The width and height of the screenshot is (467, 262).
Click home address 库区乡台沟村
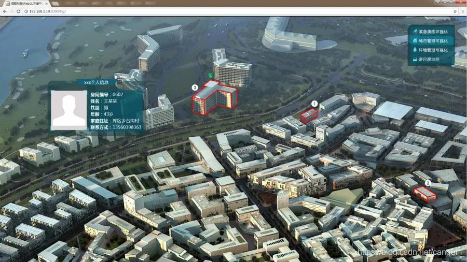click(x=126, y=121)
